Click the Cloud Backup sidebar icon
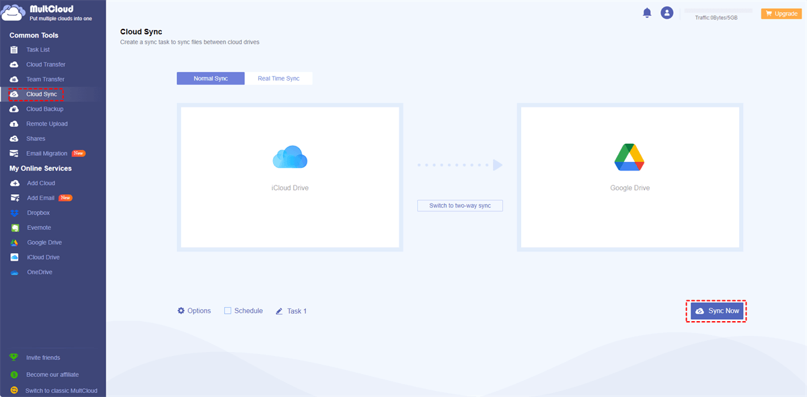The height and width of the screenshot is (397, 807). click(x=14, y=109)
